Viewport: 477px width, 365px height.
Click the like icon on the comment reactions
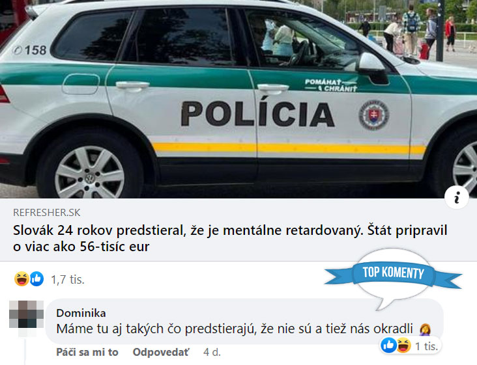pyautogui.click(x=389, y=345)
